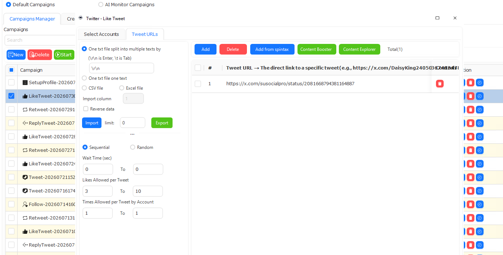Click the Total(1) label
This screenshot has height=255, width=503.
click(395, 49)
